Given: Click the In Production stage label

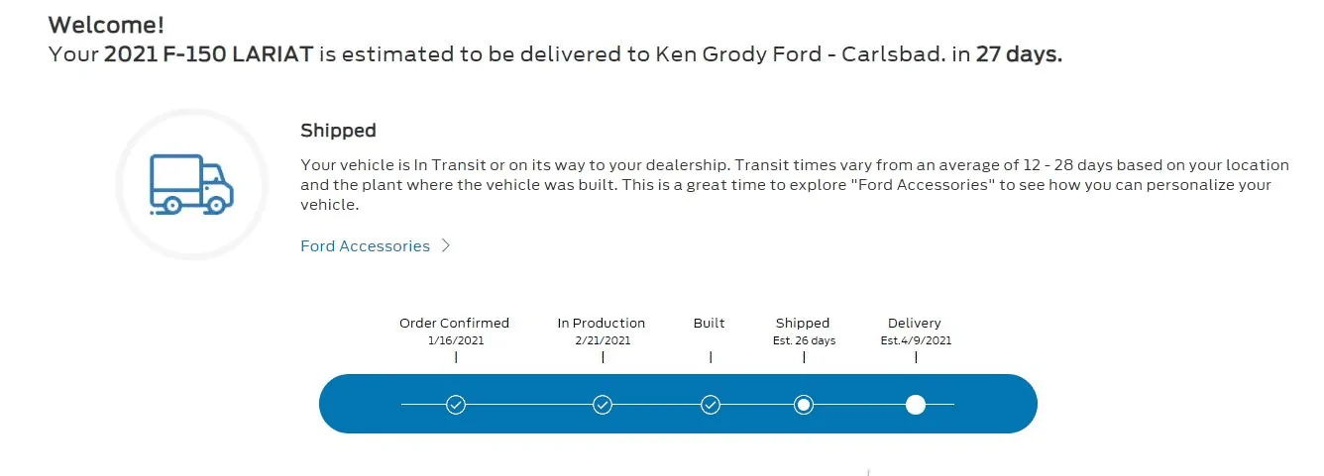Looking at the screenshot, I should [x=601, y=323].
